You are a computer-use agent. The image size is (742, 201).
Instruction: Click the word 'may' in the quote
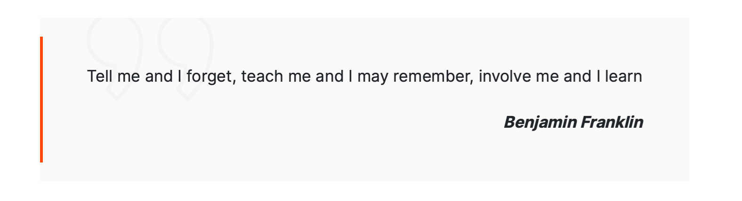(x=373, y=77)
